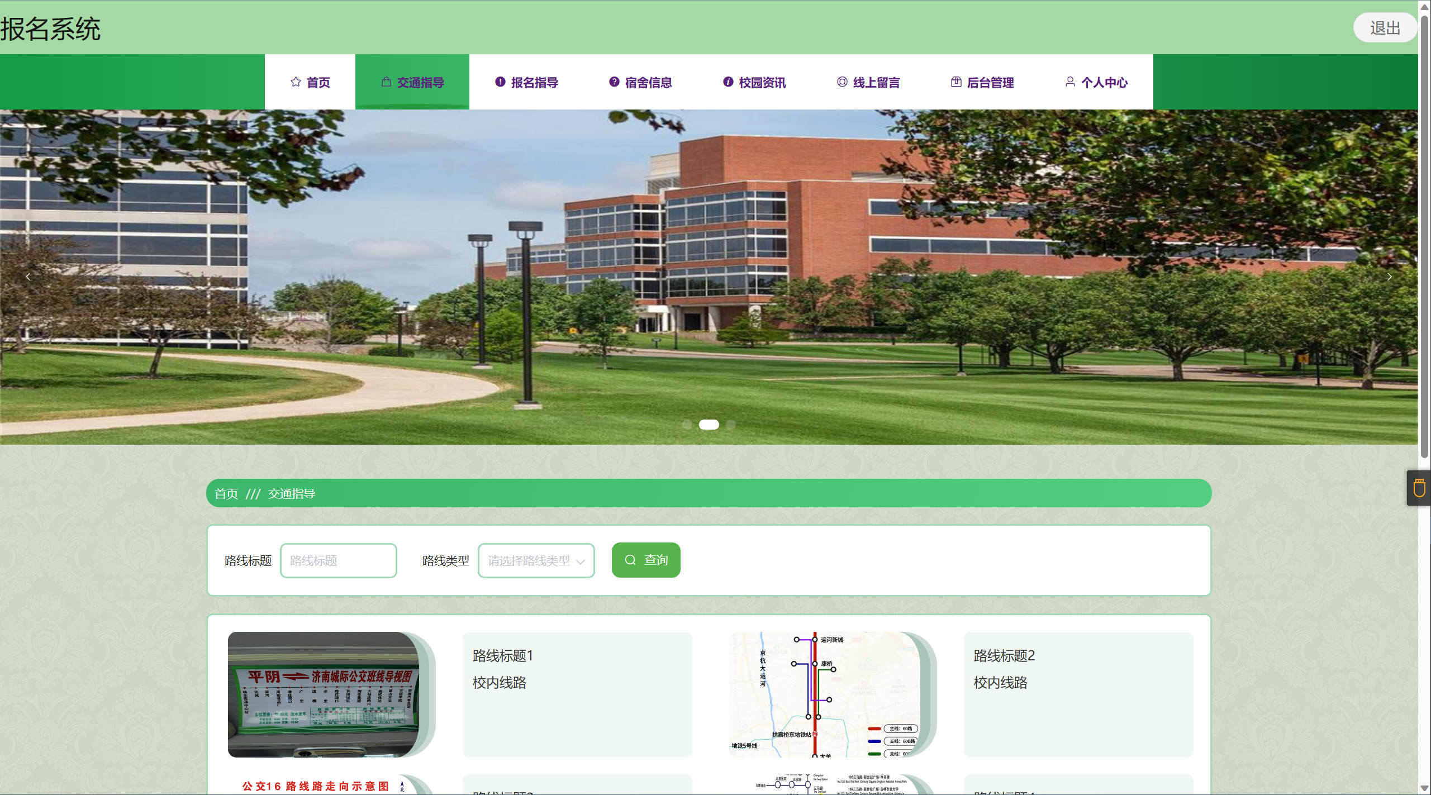Open the 后台管理 menu item

click(982, 82)
